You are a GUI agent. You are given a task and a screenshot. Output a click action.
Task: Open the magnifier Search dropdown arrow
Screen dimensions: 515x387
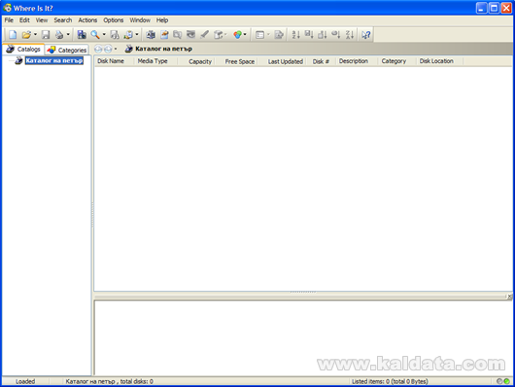[104, 34]
